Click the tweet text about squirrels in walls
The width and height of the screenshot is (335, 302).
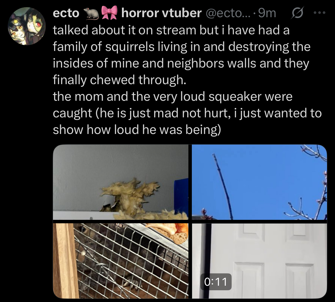[182, 55]
